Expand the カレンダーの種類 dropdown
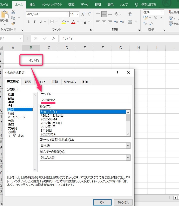 [x=128, y=157]
